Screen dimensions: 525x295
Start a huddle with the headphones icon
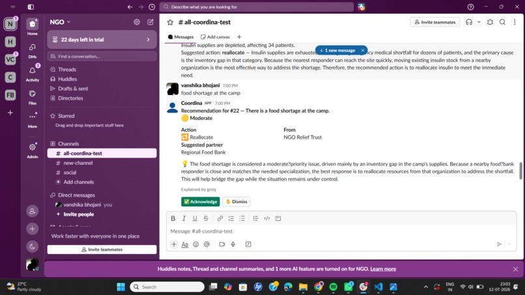469,22
